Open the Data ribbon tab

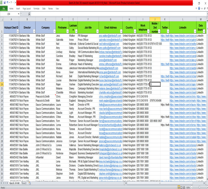click(44, 8)
